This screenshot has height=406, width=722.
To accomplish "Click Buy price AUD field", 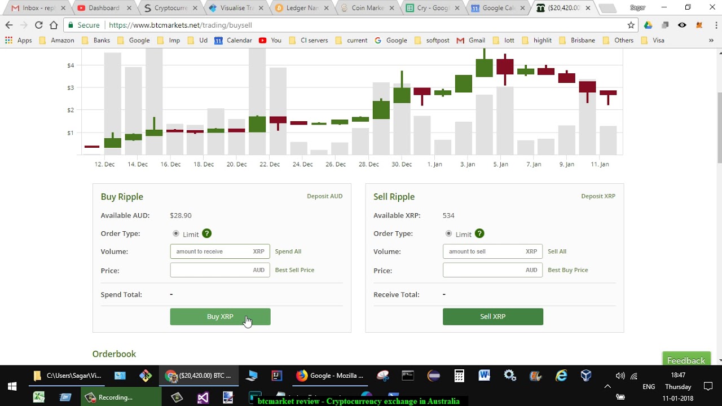I will [x=220, y=270].
